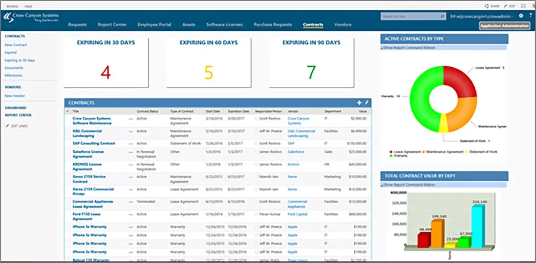Viewport: 536px width, 263px height.
Task: Sort by Value column header
Action: tap(363, 111)
